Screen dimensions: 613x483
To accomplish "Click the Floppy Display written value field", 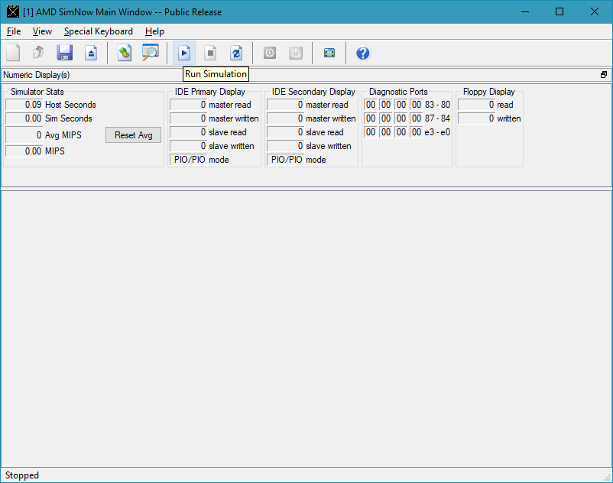I will (476, 118).
